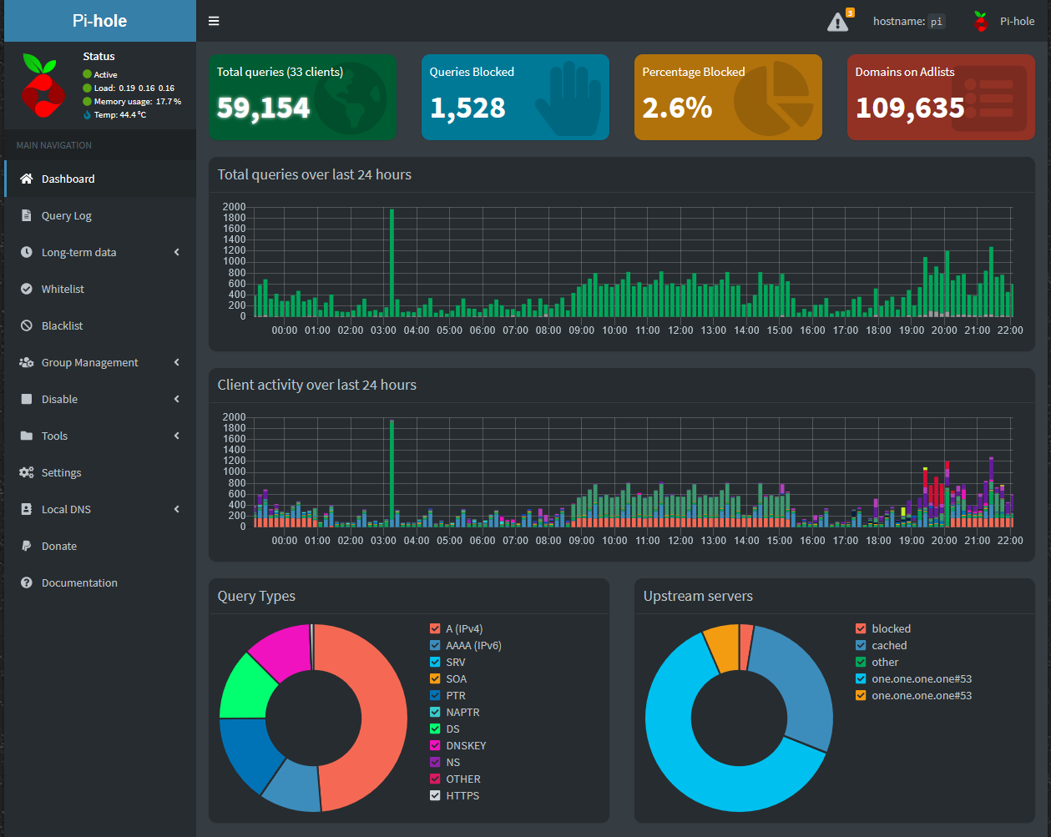The height and width of the screenshot is (837, 1051).
Task: Click the Blacklist ban icon
Action: pos(26,325)
